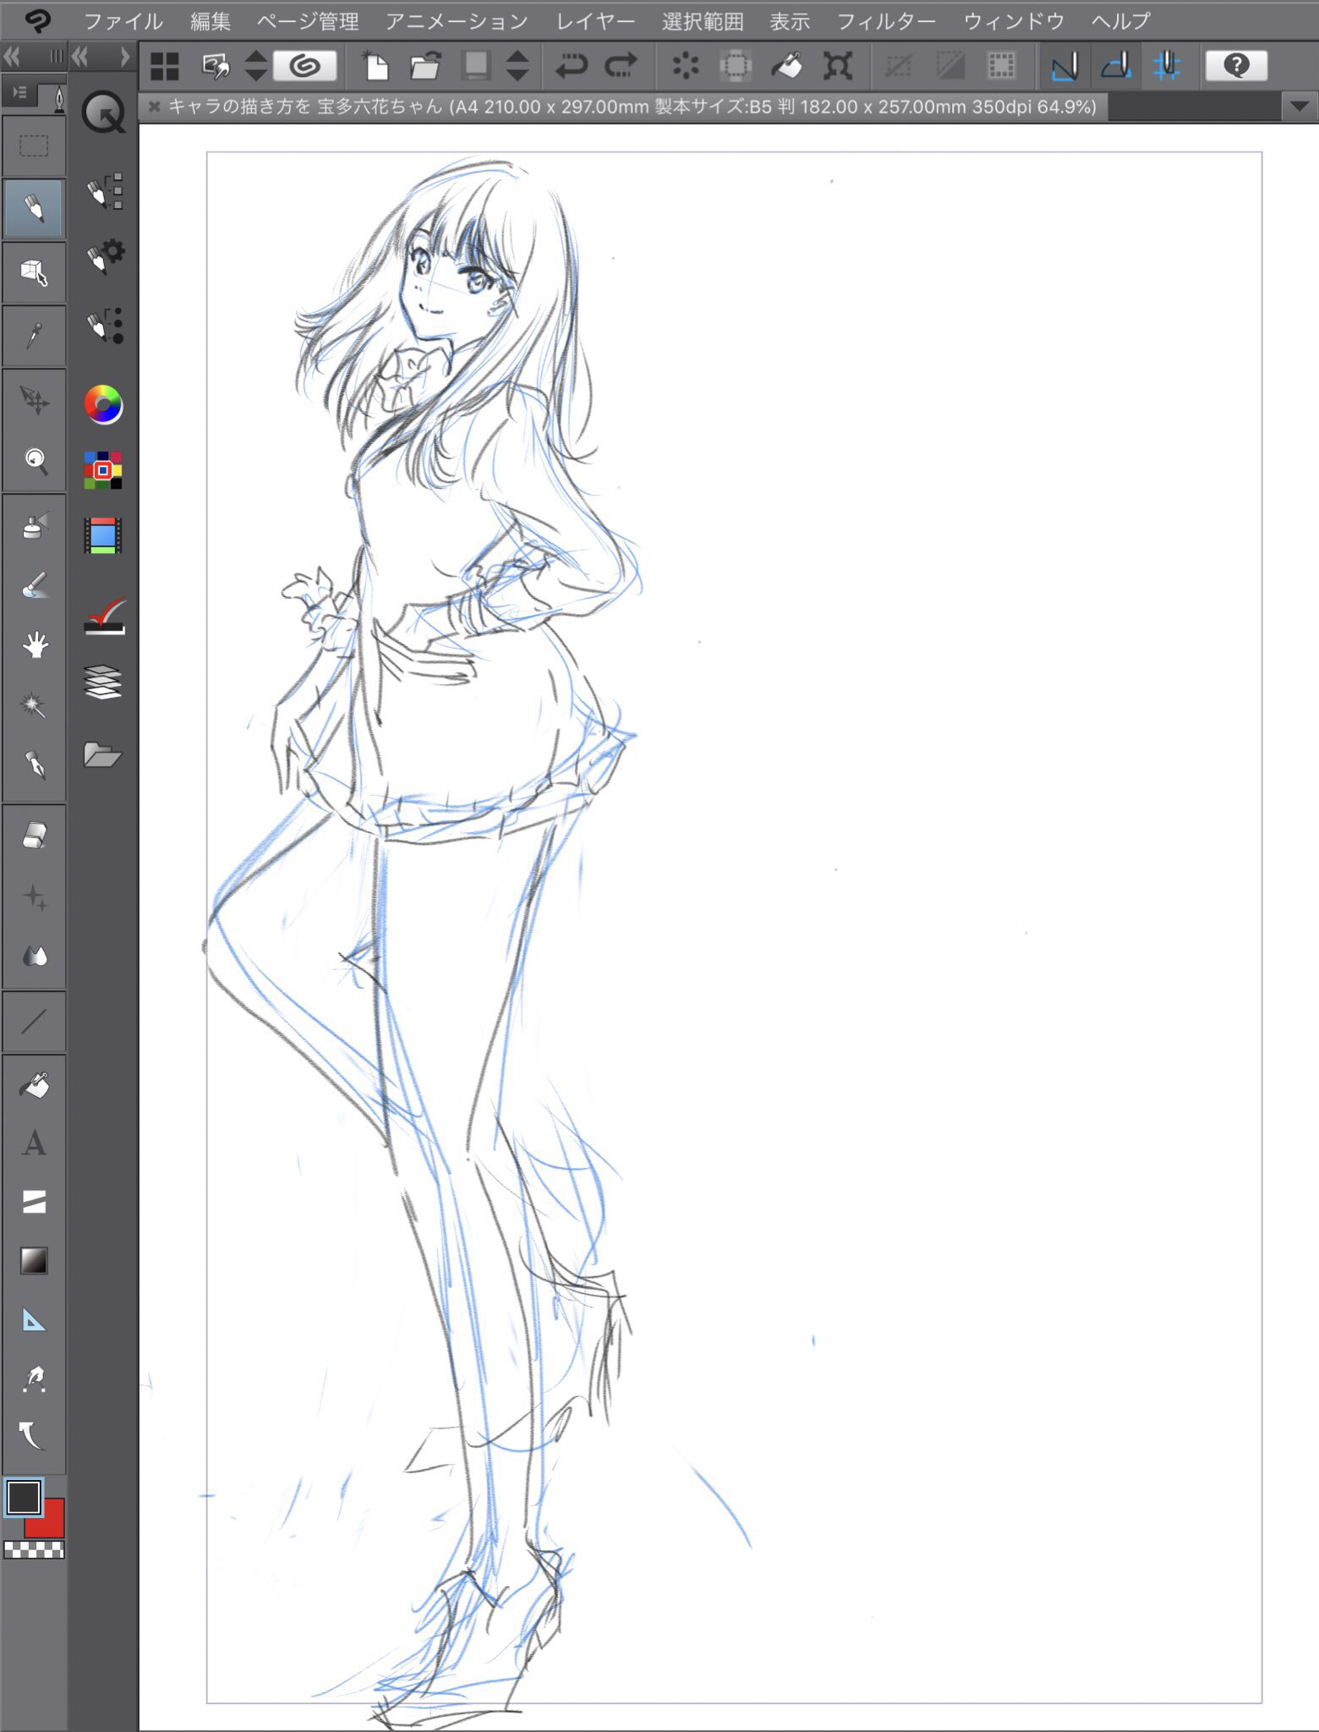
Task: Toggle Snap to Special Ruler
Action: [x=1116, y=66]
